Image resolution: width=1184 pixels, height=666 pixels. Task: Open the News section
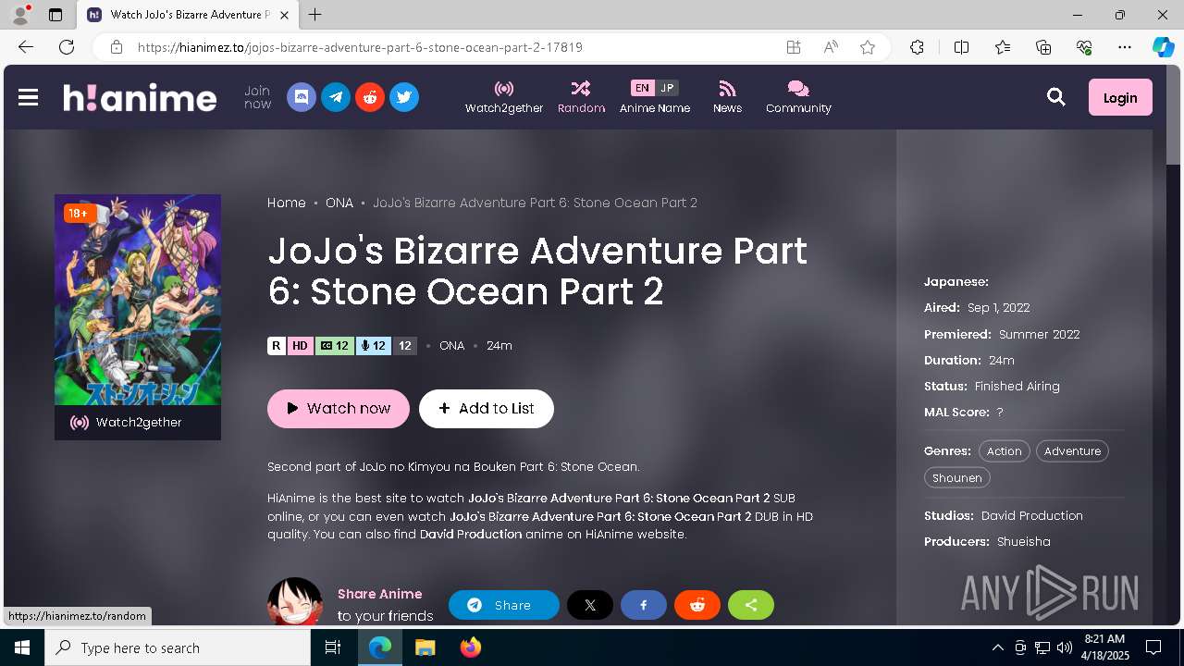[727, 97]
